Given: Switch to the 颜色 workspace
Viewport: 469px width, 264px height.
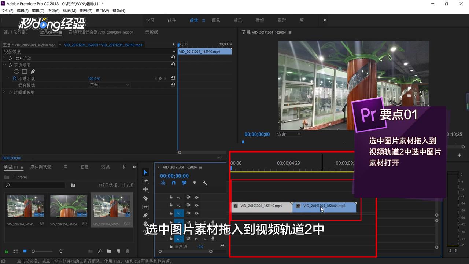Looking at the screenshot, I should [x=216, y=20].
